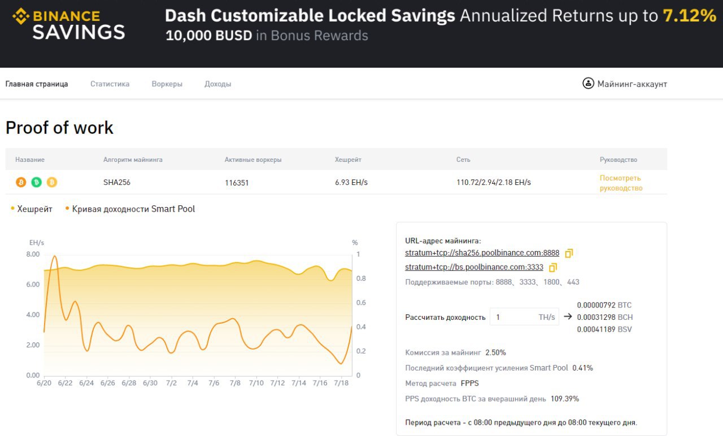Viewport: 723px width, 436px height.
Task: Switch to the Статистика tab
Action: [x=110, y=84]
